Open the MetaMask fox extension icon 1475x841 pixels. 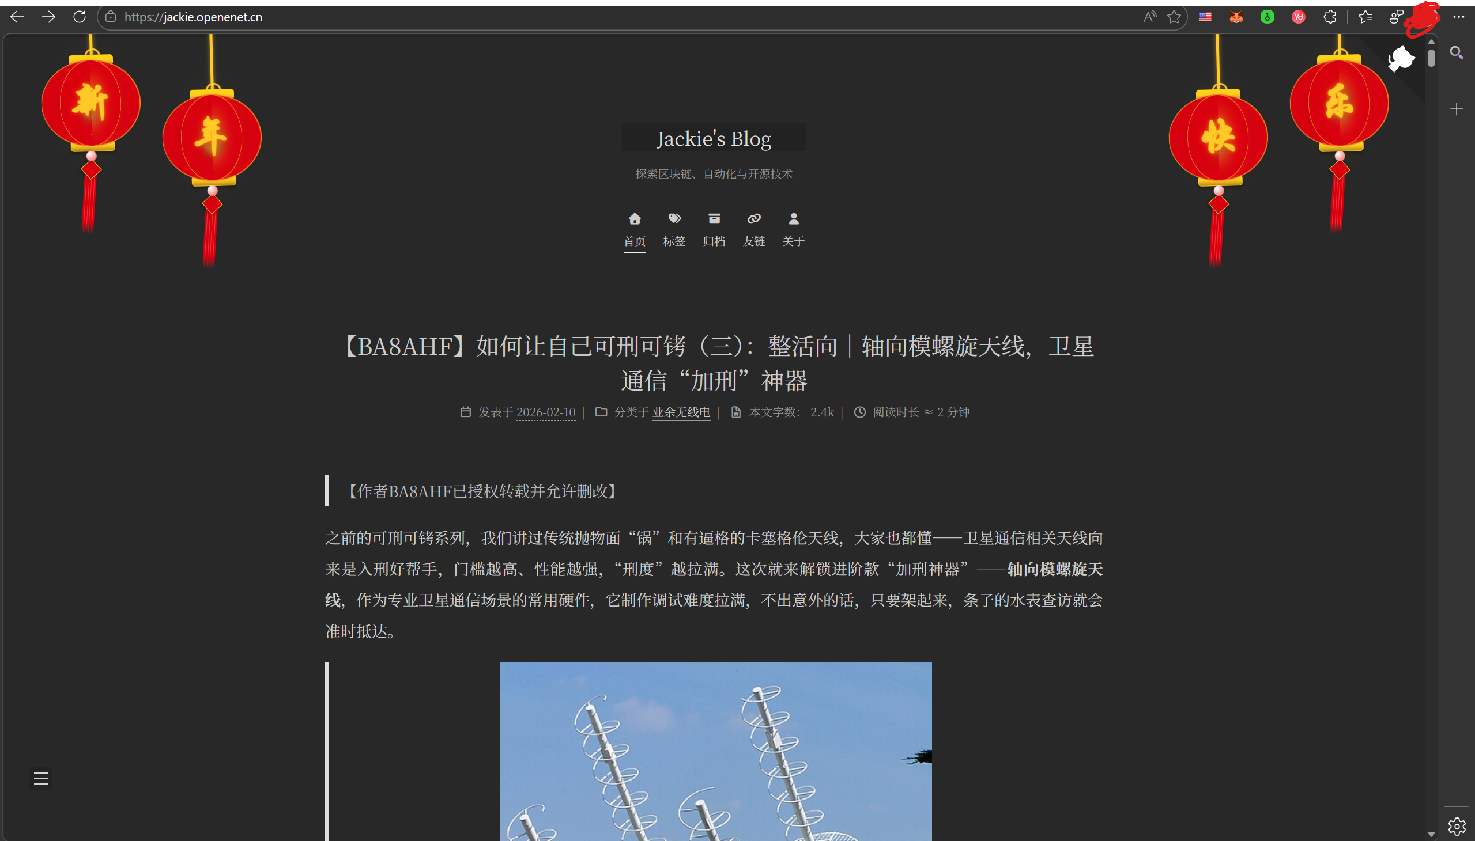coord(1236,17)
